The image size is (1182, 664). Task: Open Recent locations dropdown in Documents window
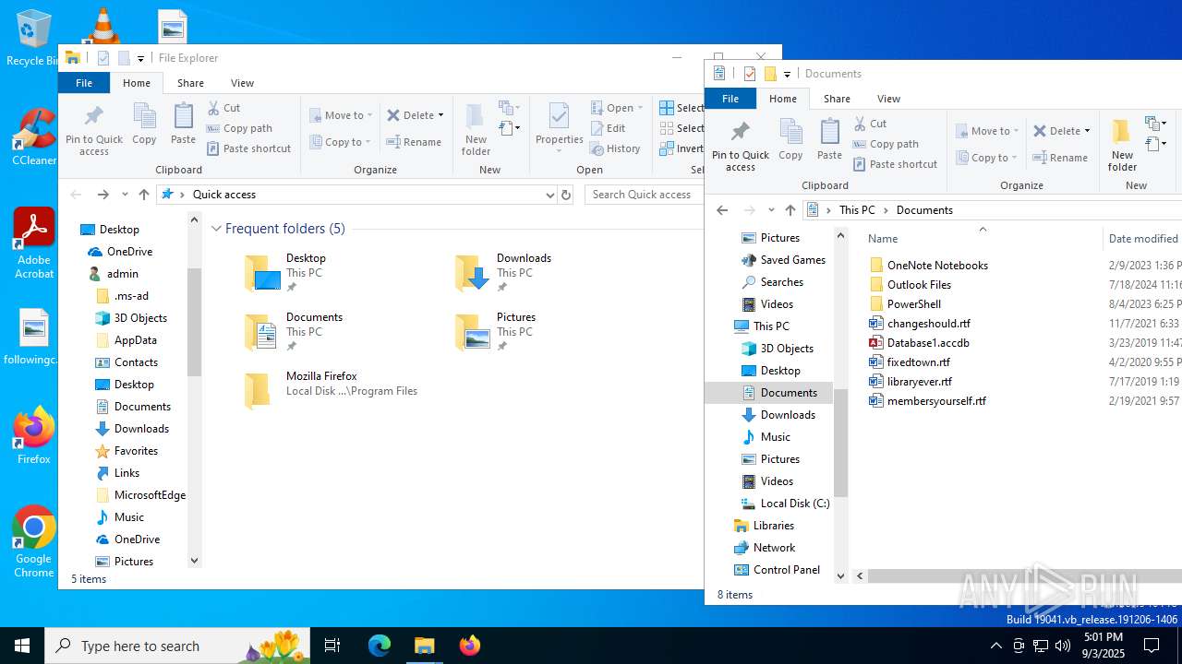point(771,210)
